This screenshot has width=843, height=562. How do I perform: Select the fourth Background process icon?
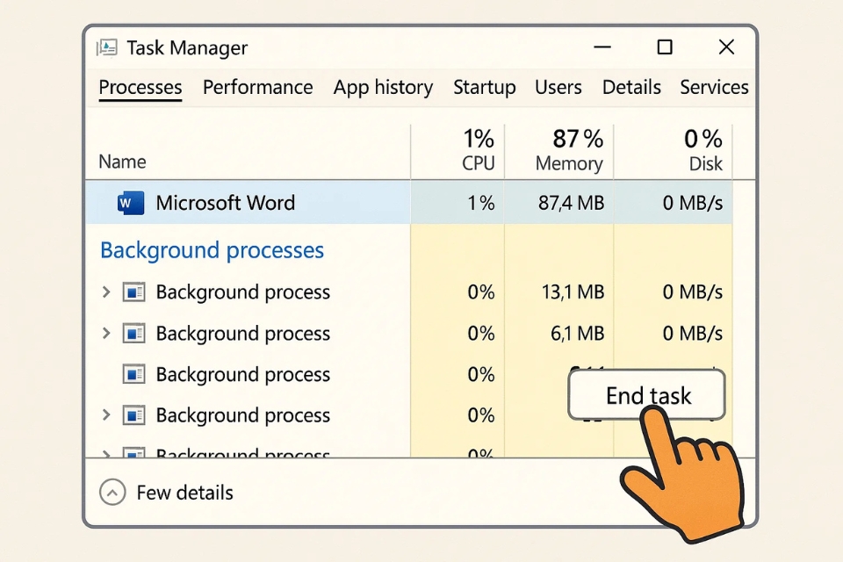click(134, 414)
